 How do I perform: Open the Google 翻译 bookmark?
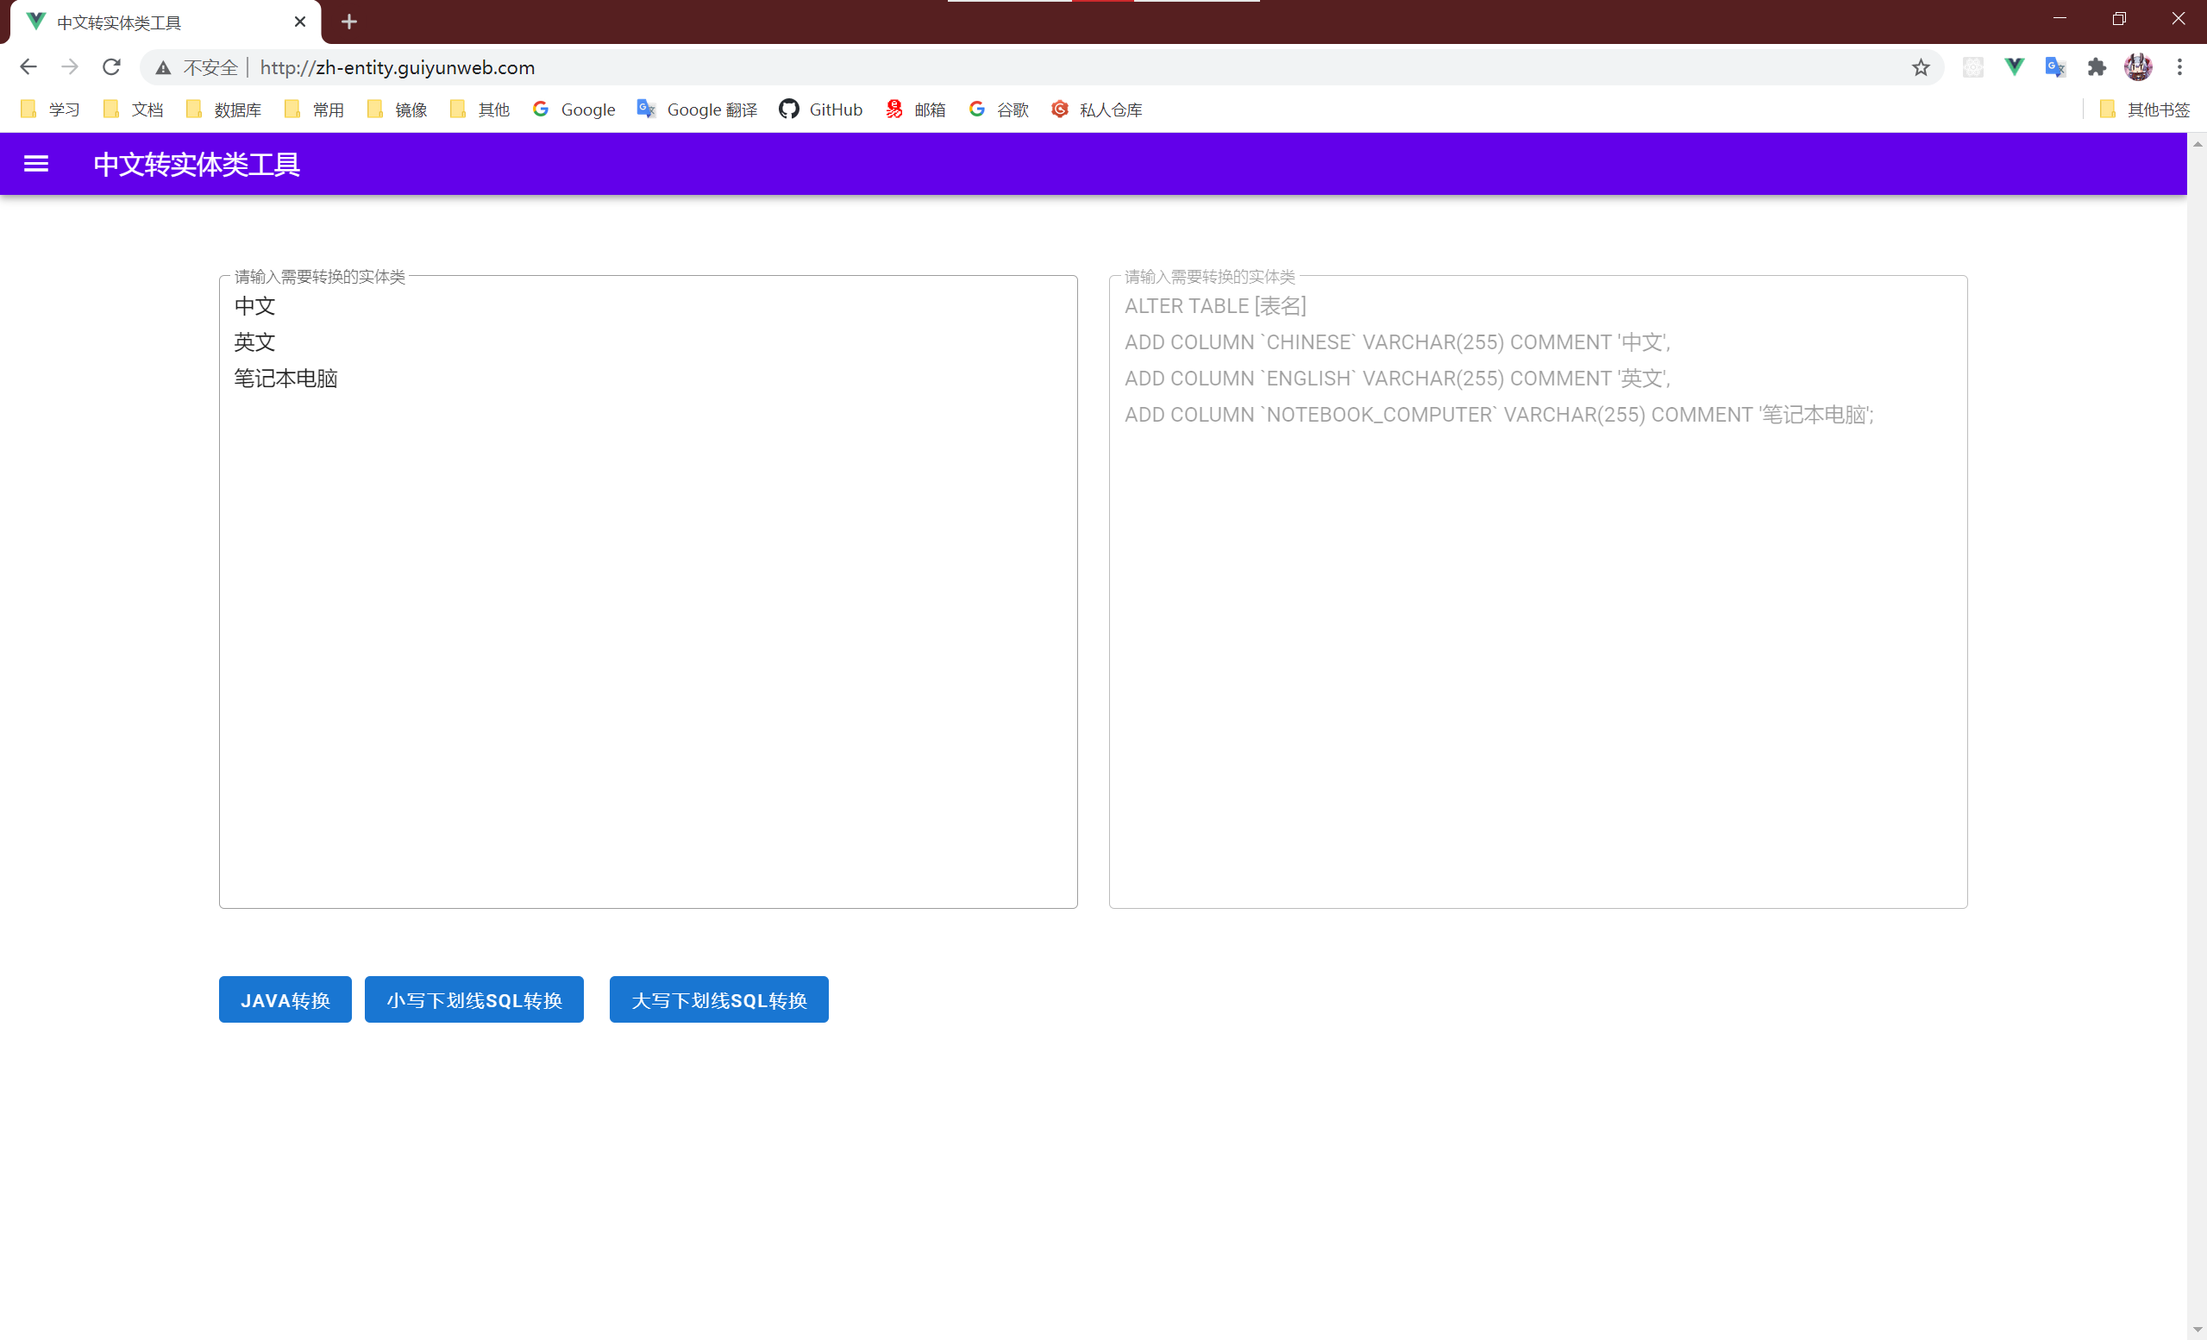[x=696, y=109]
